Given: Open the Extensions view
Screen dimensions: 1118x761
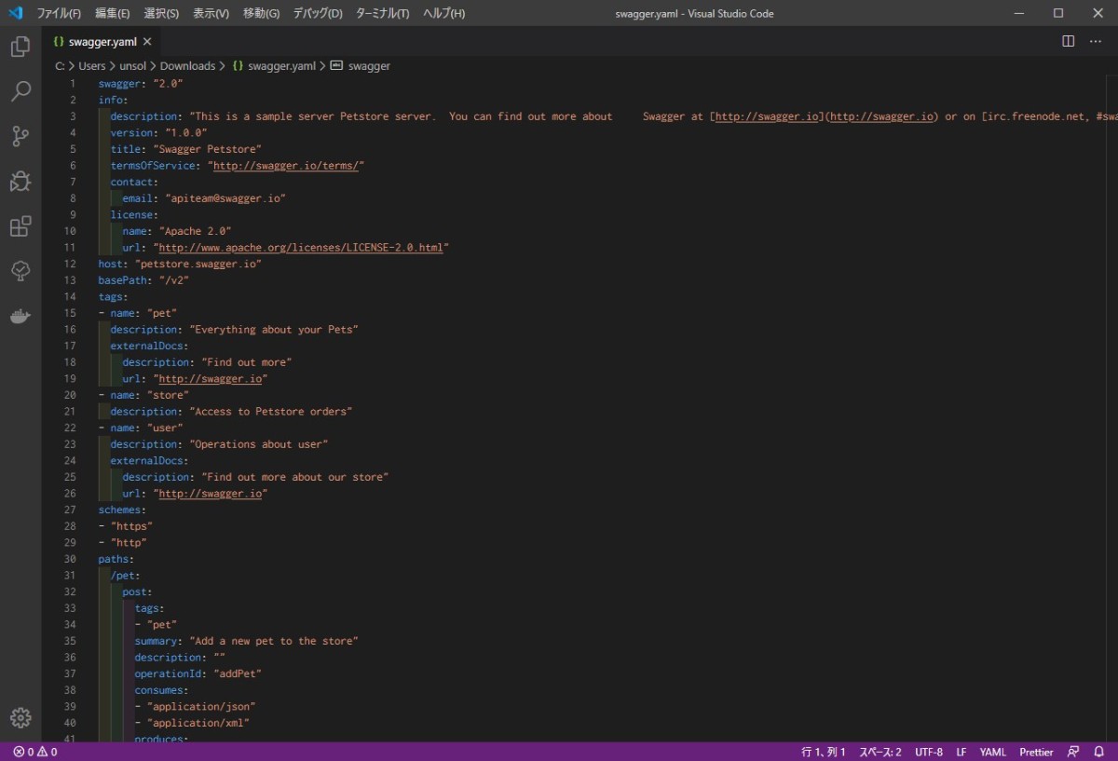Looking at the screenshot, I should 20,226.
